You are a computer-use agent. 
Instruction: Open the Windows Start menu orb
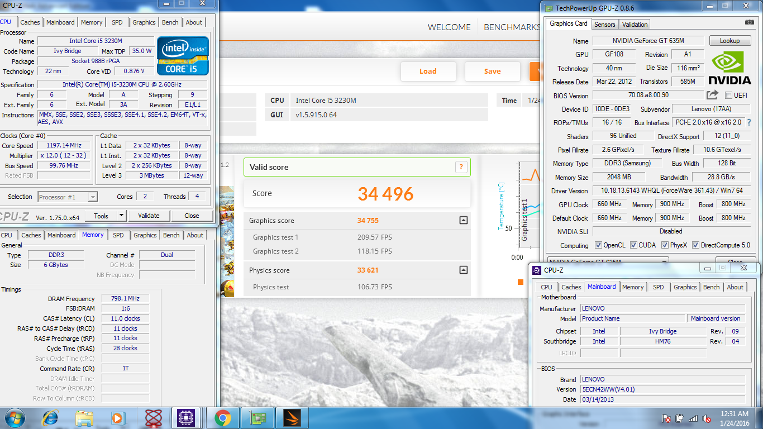coord(15,418)
